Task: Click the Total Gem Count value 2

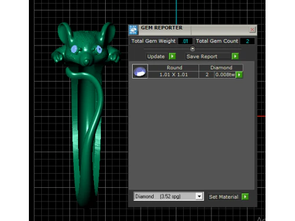Action: click(248, 41)
